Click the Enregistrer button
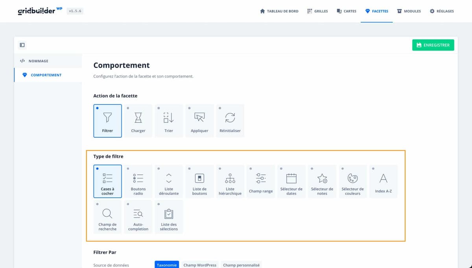The image size is (472, 268). (433, 45)
